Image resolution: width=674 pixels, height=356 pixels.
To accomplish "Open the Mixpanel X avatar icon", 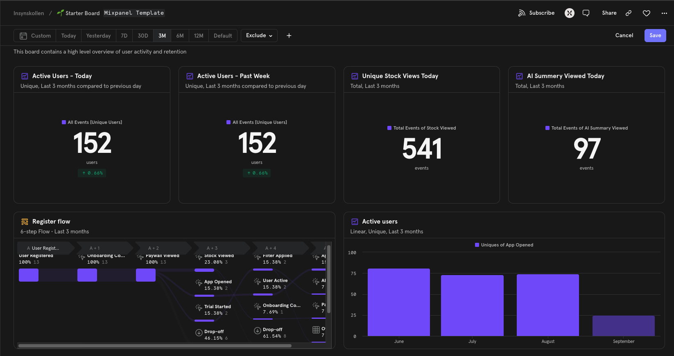I will (569, 13).
